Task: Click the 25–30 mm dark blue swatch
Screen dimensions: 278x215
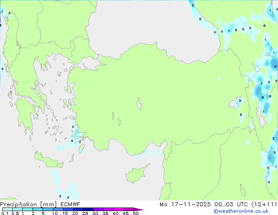Action: coord(89,209)
